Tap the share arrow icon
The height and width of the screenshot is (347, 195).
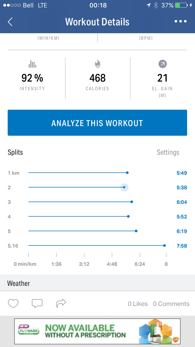[x=61, y=303]
